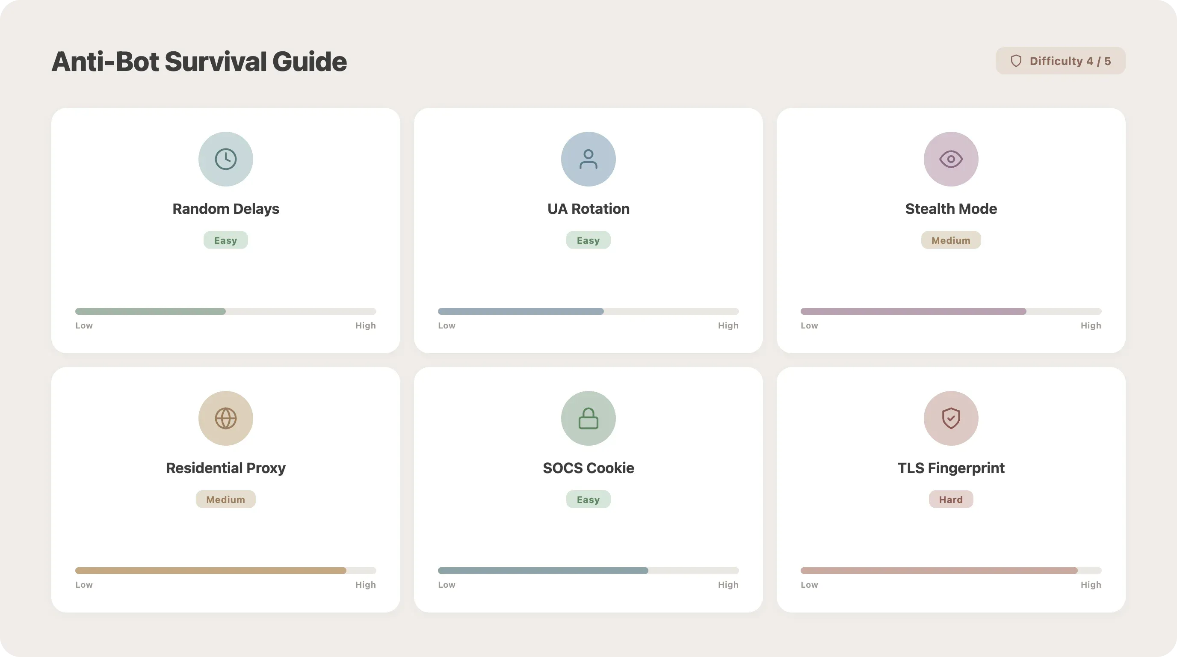This screenshot has width=1177, height=657.
Task: Click the user icon above UA Rotation
Action: point(588,159)
